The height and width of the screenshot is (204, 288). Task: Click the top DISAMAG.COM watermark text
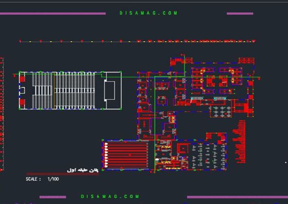click(x=148, y=13)
